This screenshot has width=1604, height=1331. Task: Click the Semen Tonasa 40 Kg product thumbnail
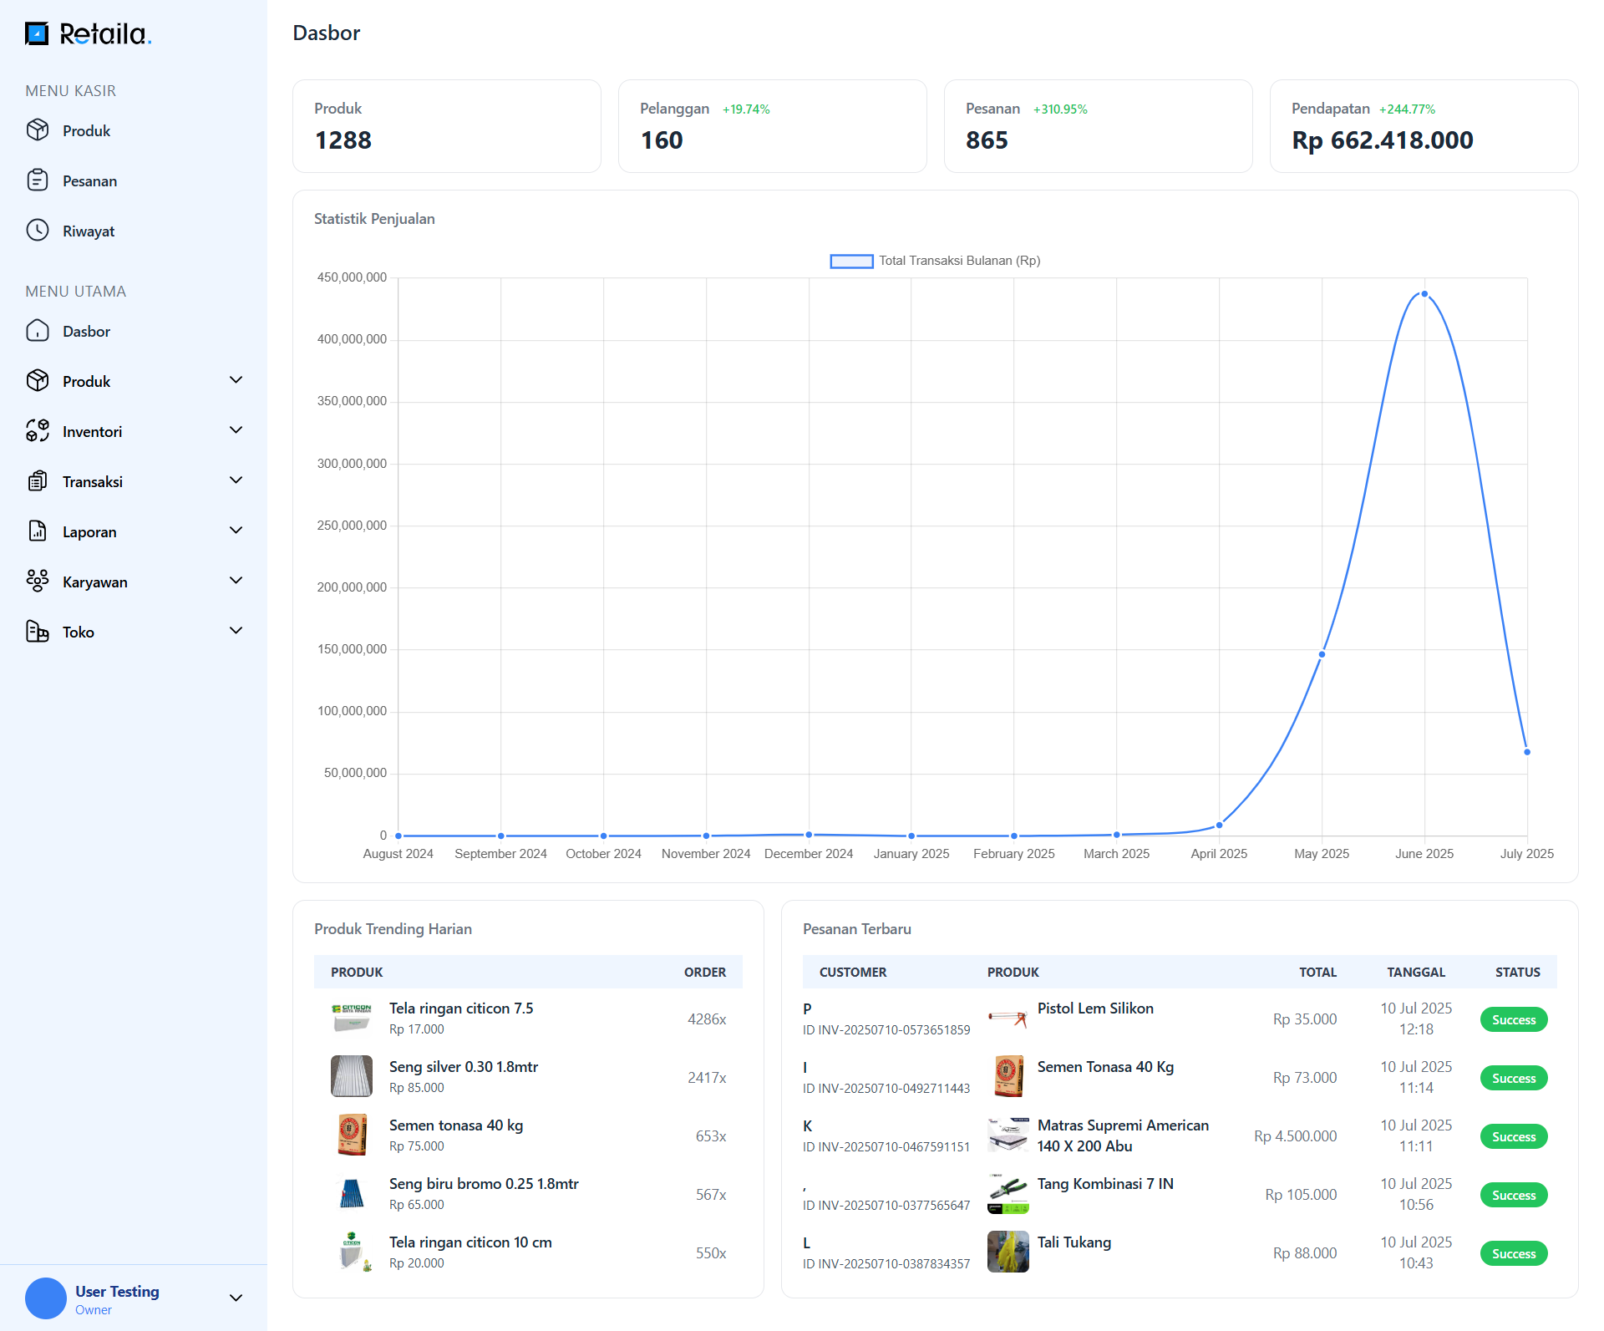click(1008, 1077)
